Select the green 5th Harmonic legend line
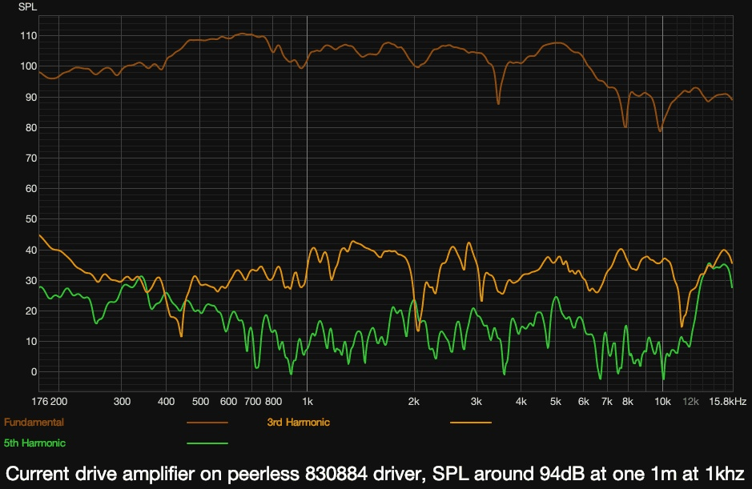The width and height of the screenshot is (752, 489). [207, 443]
